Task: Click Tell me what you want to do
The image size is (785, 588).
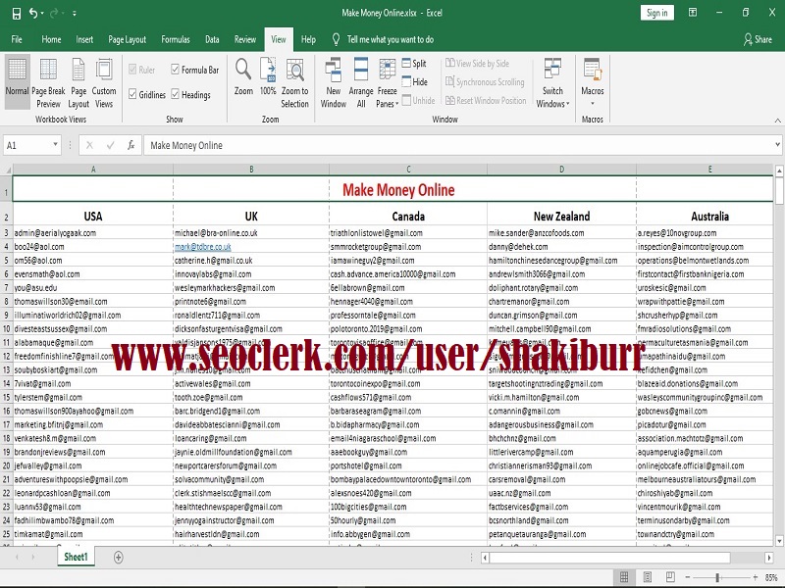Action: 390,39
